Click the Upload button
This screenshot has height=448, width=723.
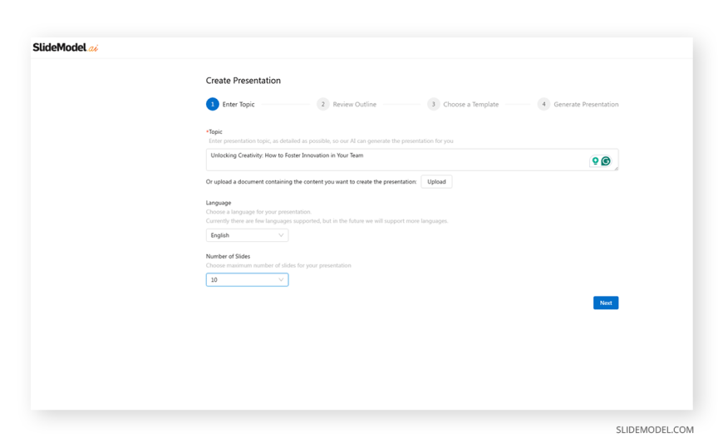436,182
